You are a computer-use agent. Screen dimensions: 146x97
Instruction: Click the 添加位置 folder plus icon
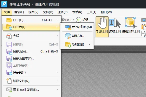tap(68, 45)
